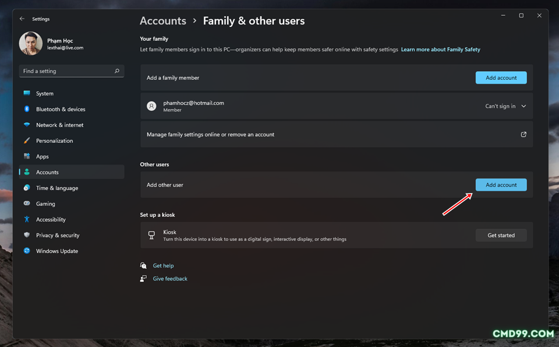This screenshot has width=559, height=347.
Task: Select the Network & internet Wi-Fi icon
Action: 27,125
